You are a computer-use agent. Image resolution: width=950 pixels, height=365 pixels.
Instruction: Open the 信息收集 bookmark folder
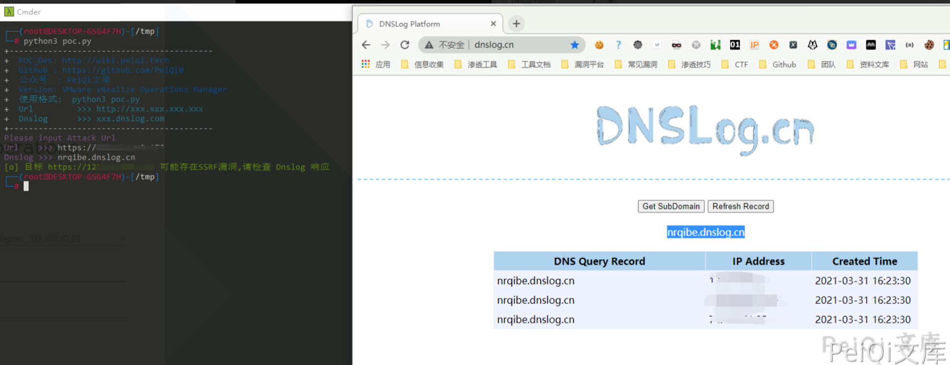pyautogui.click(x=422, y=64)
